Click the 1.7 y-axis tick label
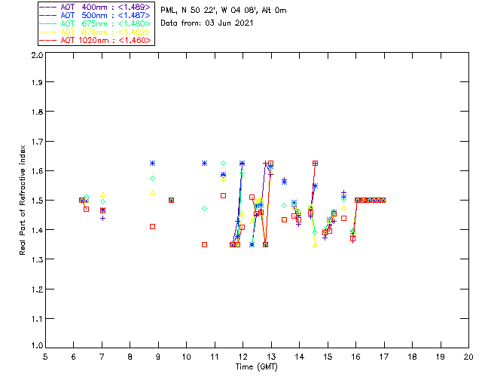 pos(37,142)
